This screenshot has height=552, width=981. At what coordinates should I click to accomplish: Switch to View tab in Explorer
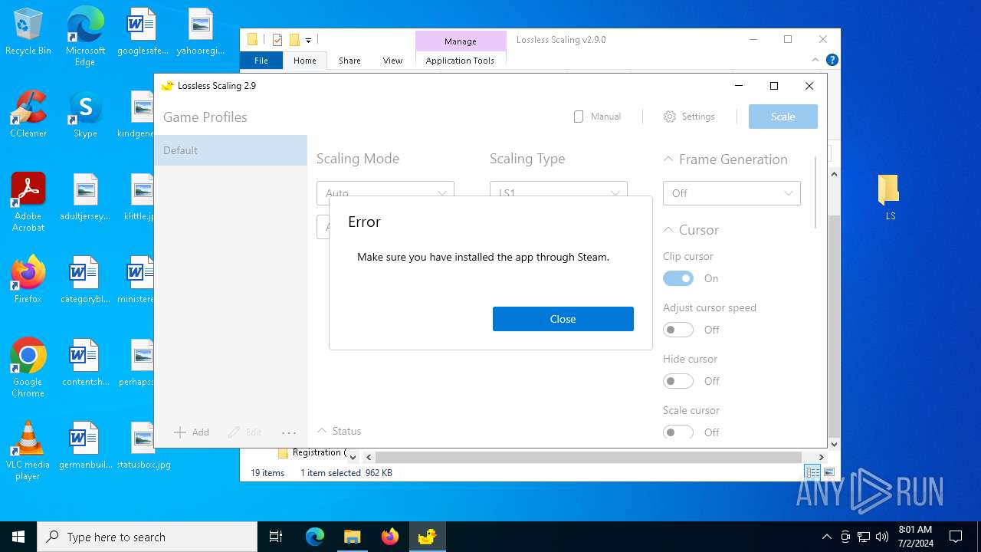click(x=392, y=61)
